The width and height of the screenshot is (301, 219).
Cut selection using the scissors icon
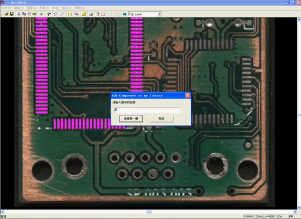pyautogui.click(x=19, y=14)
